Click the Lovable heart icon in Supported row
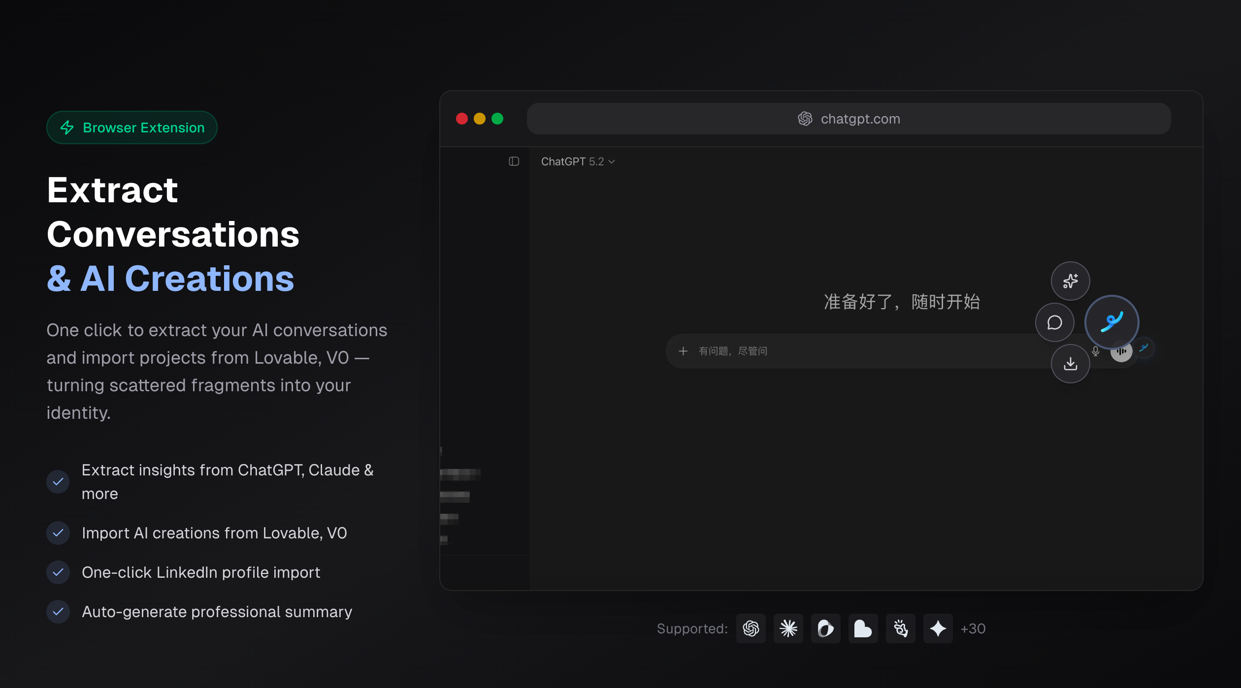 click(863, 628)
